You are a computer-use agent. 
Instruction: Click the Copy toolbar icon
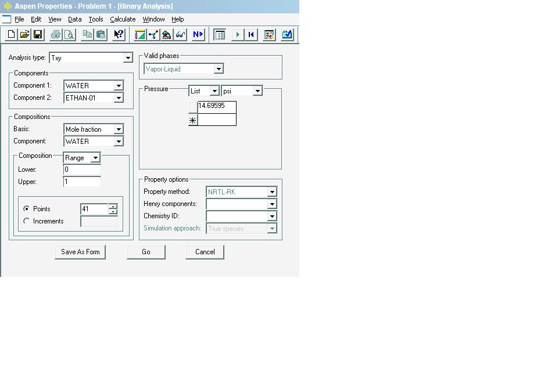(x=87, y=34)
